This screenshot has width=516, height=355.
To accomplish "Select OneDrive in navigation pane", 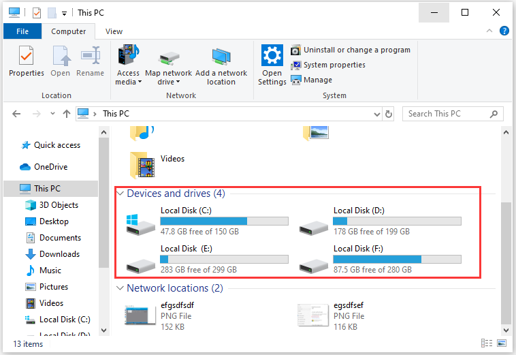I will tap(44, 167).
